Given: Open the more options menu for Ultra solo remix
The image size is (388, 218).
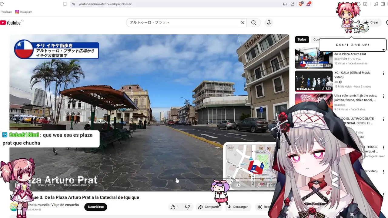Looking at the screenshot, I should (383, 96).
